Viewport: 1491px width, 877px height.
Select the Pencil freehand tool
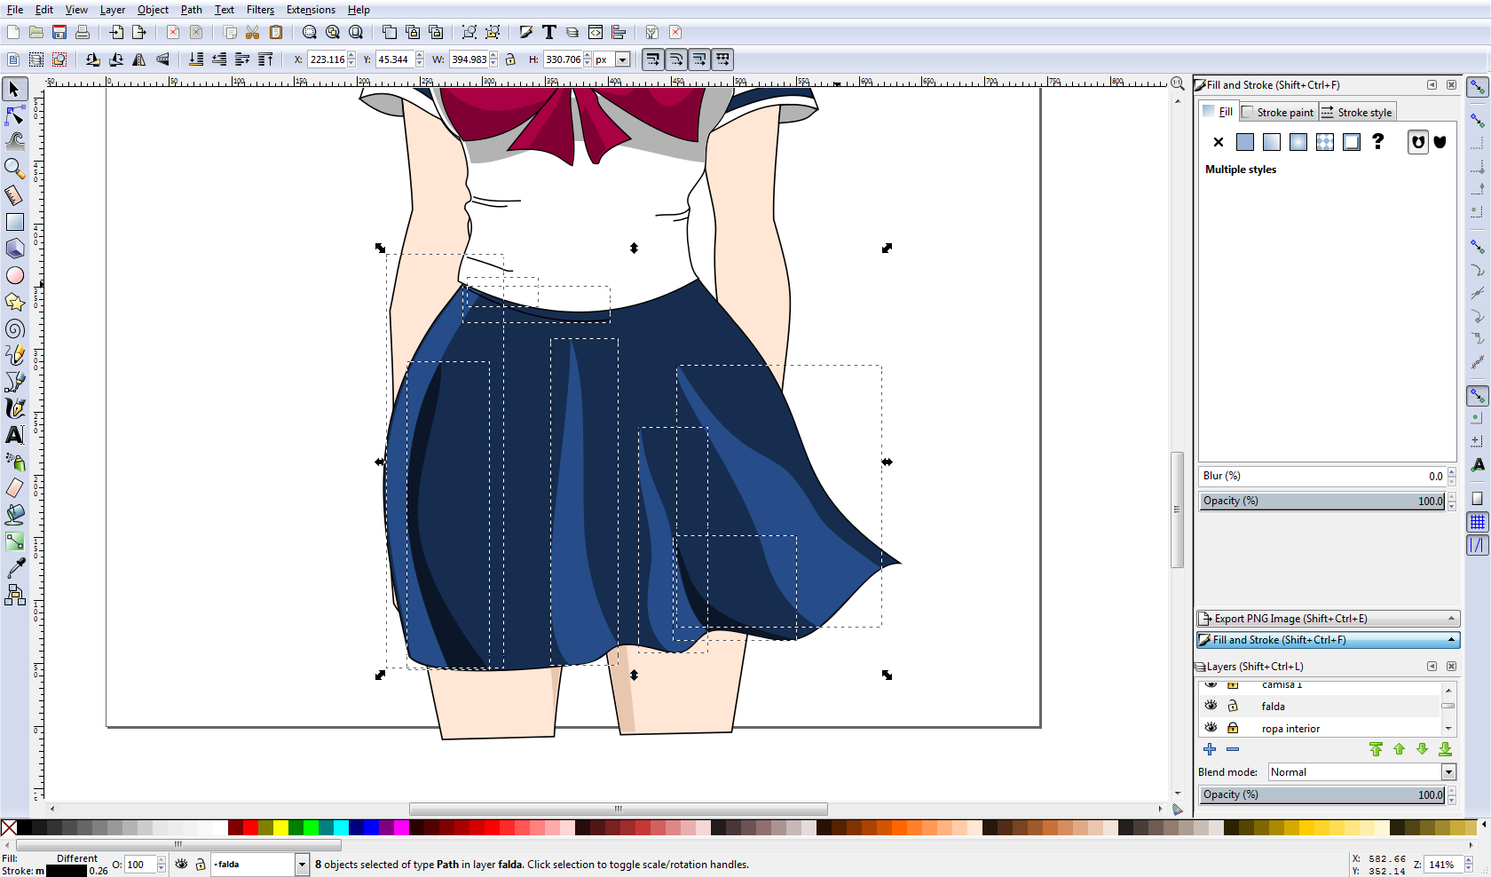[14, 355]
